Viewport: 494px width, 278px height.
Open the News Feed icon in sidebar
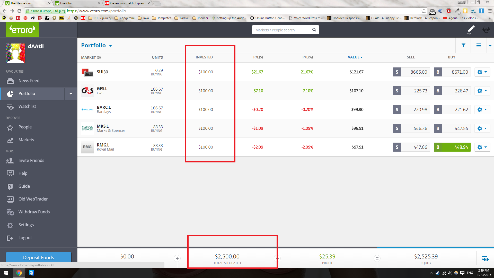[x=10, y=81]
